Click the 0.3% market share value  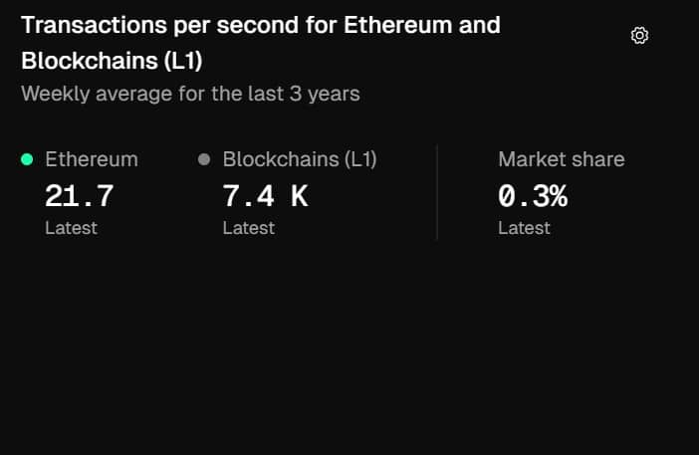[x=533, y=196]
